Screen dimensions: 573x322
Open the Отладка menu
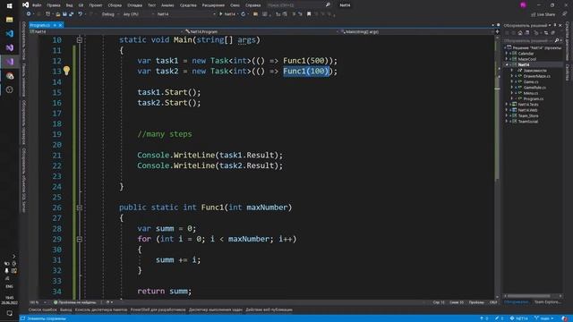(135, 5)
